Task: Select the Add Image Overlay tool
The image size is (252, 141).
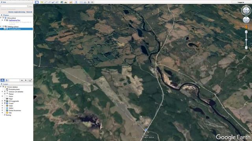Action: 53,2
